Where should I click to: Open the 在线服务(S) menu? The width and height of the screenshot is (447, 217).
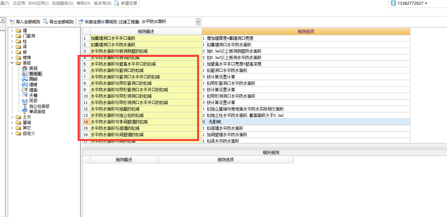pyautogui.click(x=62, y=3)
